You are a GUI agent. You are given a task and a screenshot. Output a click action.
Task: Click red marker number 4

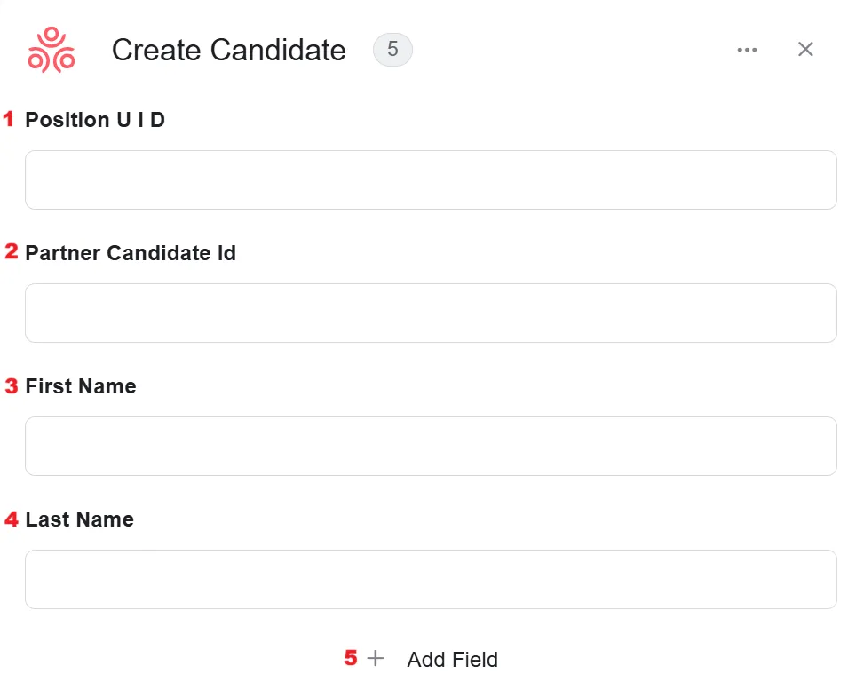point(11,519)
